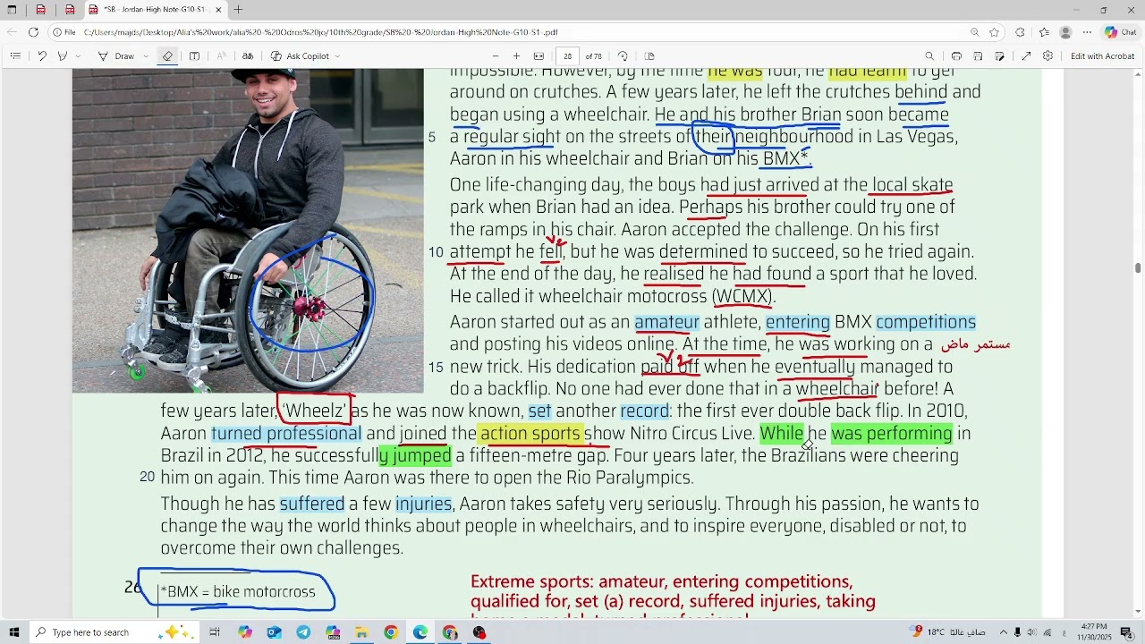The width and height of the screenshot is (1145, 644).
Task: Open Edge tab actions menu
Action: coord(12,10)
